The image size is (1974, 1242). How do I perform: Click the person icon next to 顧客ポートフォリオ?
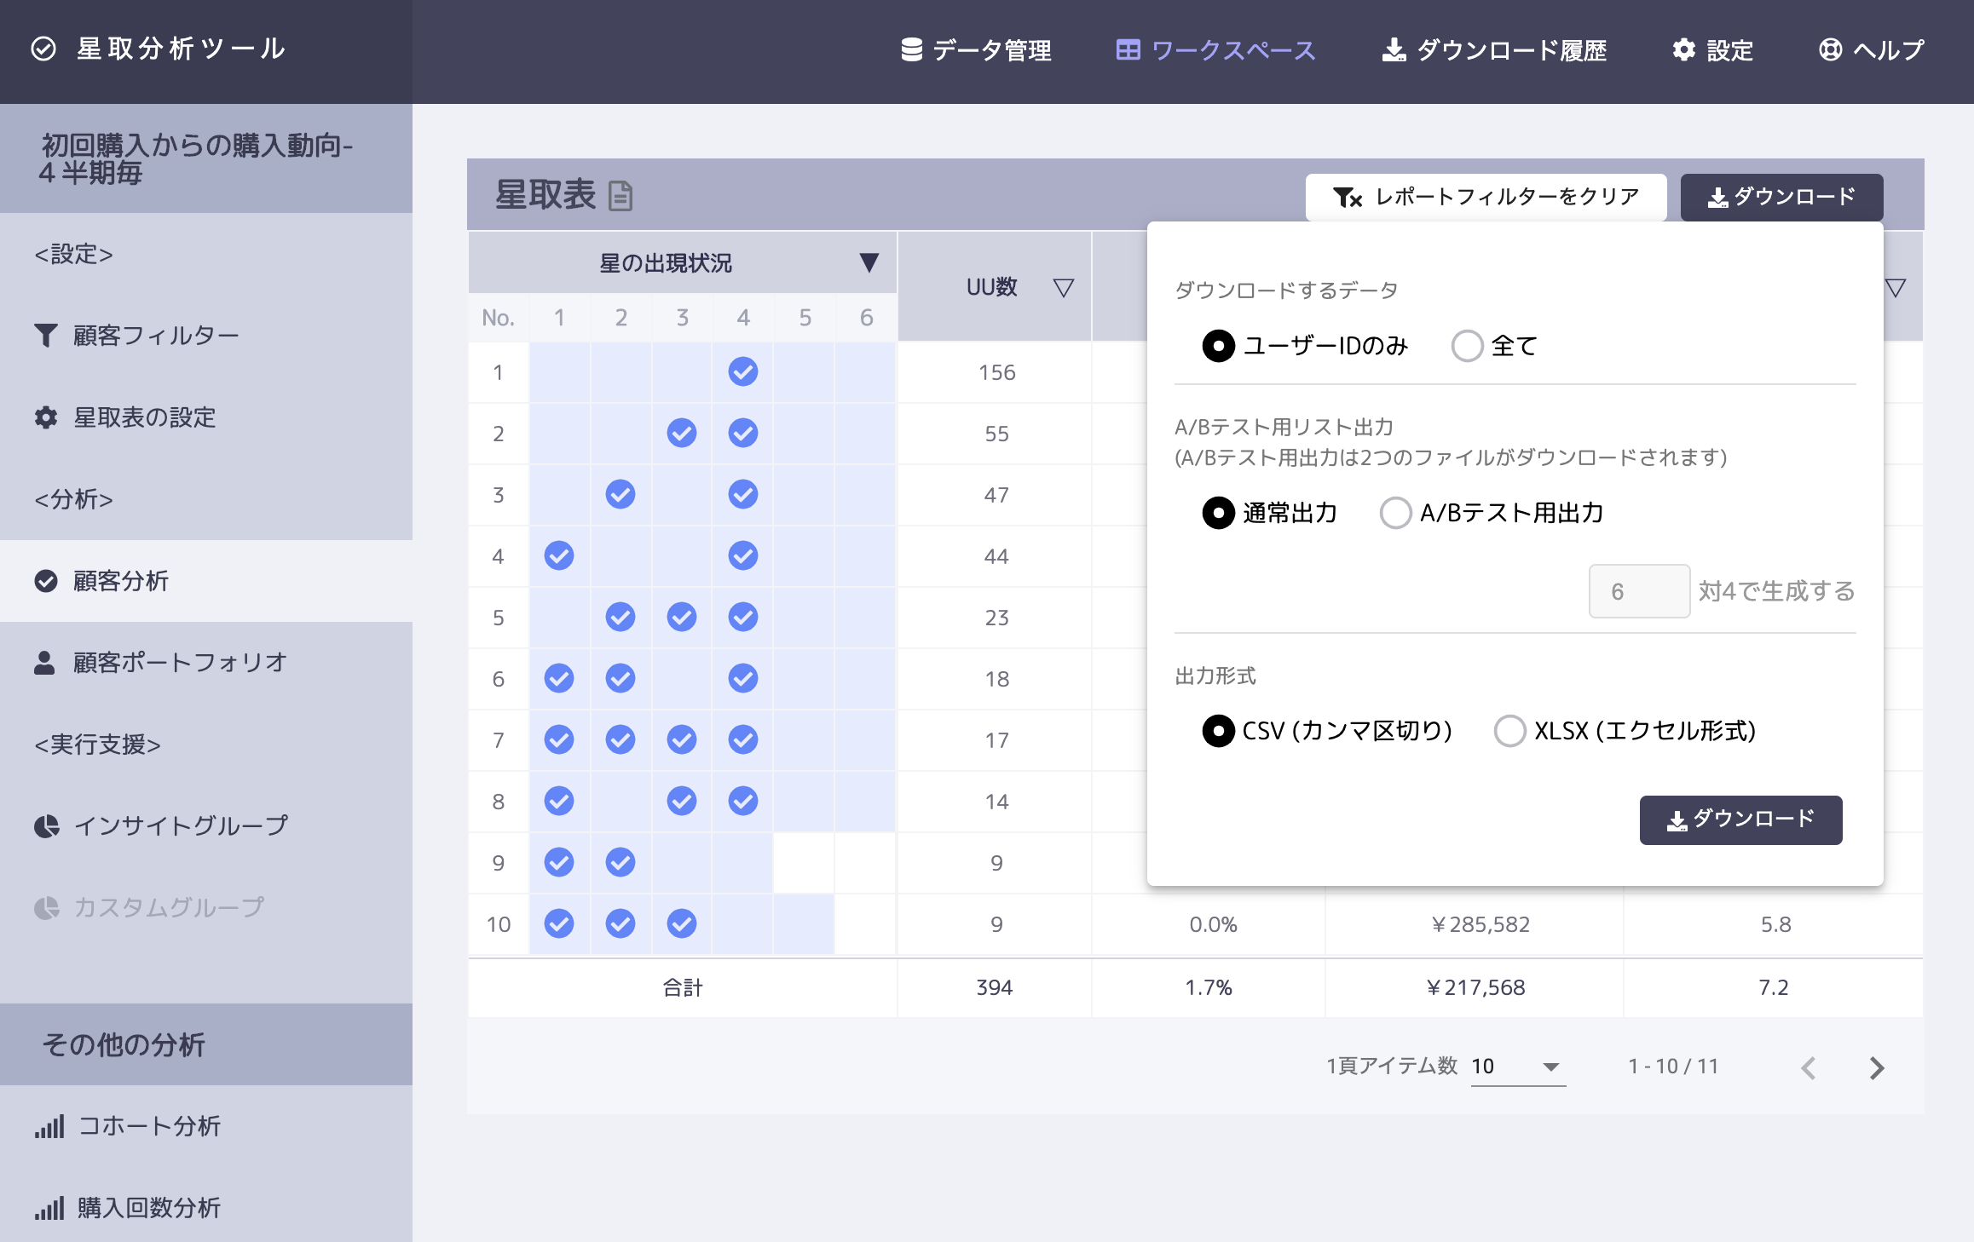pos(44,663)
